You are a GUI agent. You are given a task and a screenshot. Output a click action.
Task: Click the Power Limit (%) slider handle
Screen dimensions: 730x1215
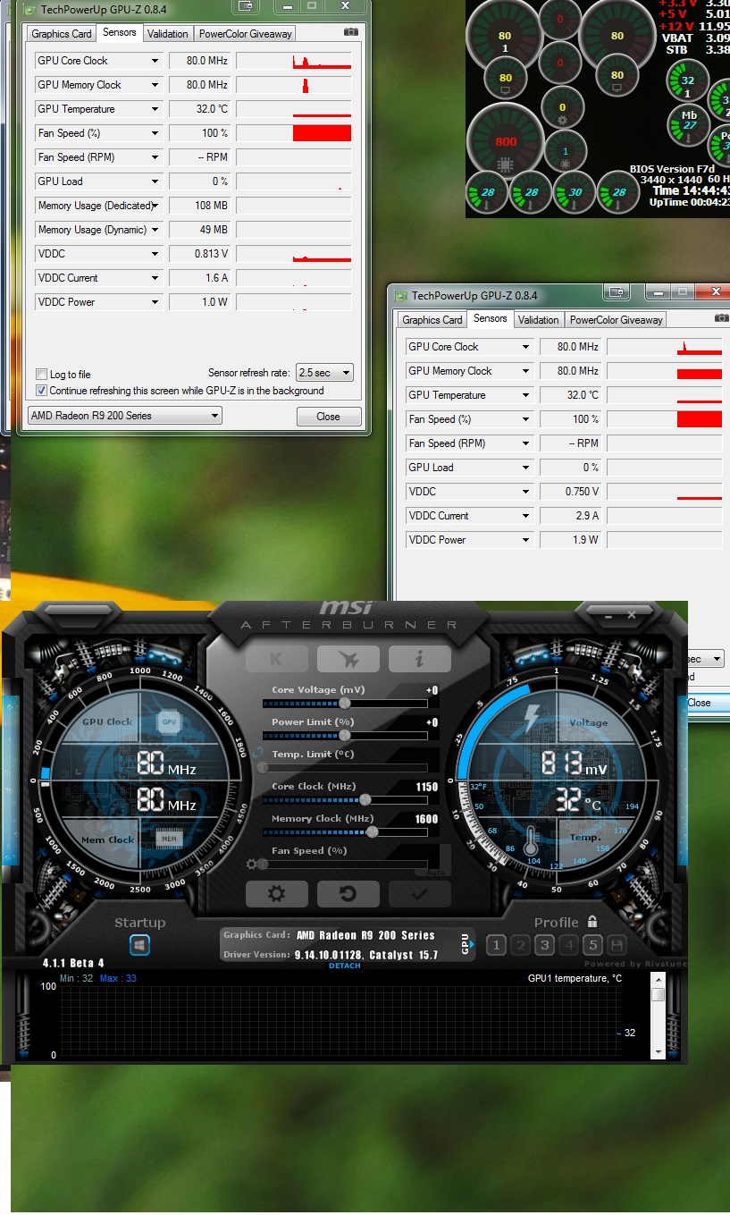[345, 735]
